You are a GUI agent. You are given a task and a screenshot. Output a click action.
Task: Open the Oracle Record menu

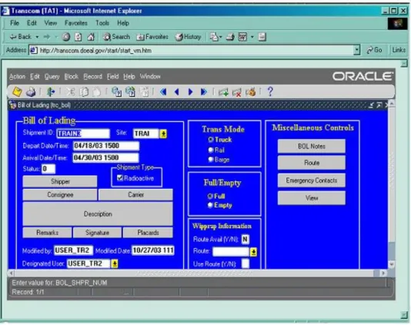pos(93,77)
